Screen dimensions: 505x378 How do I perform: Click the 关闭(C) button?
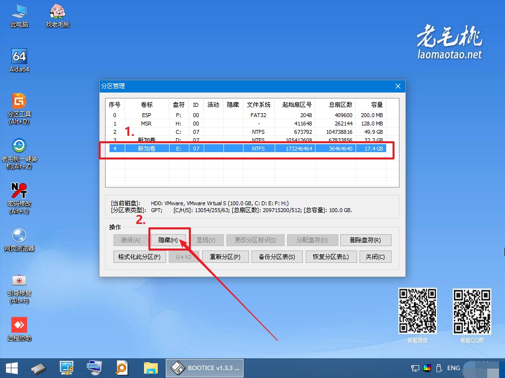[x=375, y=257]
